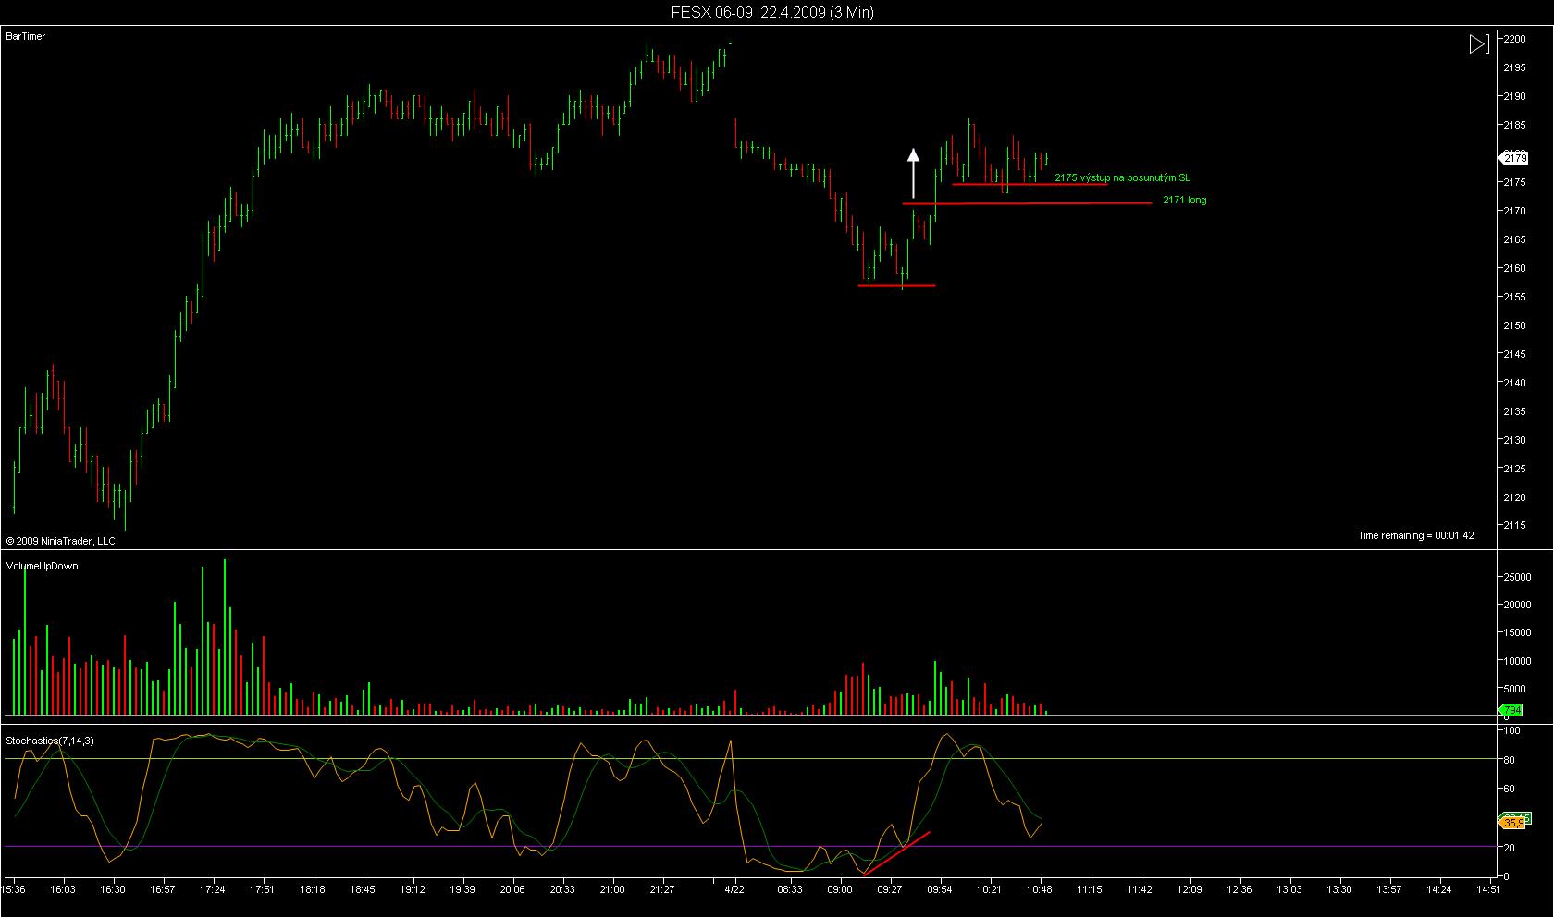Click the '2171 long' text annotation

(x=1184, y=200)
